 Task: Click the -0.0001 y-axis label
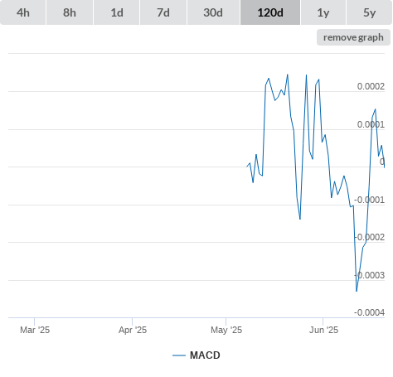369,200
